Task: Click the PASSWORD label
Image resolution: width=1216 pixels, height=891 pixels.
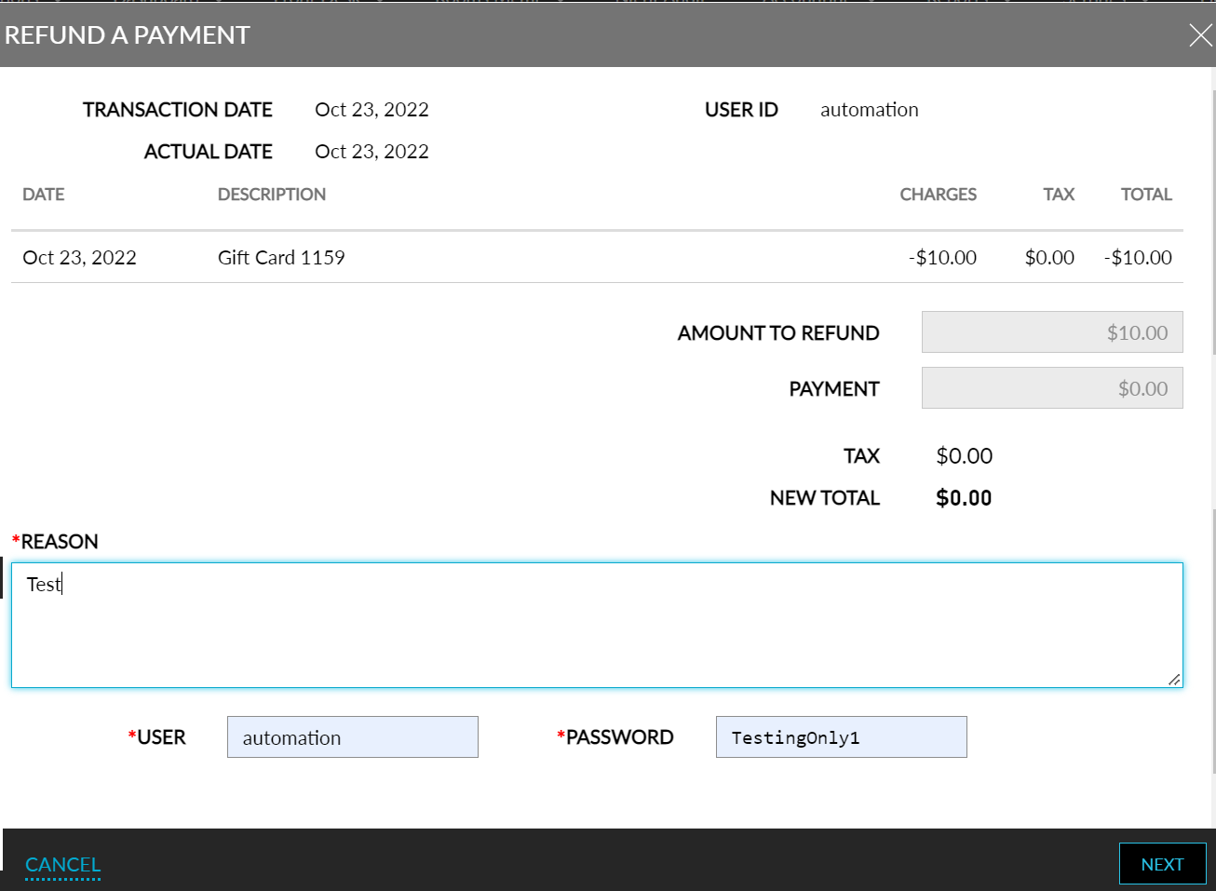Action: point(619,737)
